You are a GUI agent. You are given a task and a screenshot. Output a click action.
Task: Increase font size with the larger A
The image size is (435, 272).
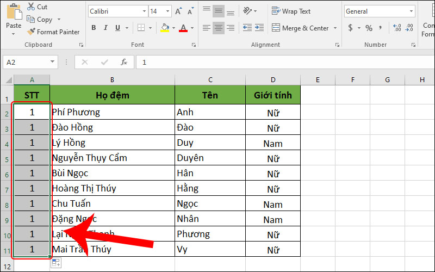179,11
